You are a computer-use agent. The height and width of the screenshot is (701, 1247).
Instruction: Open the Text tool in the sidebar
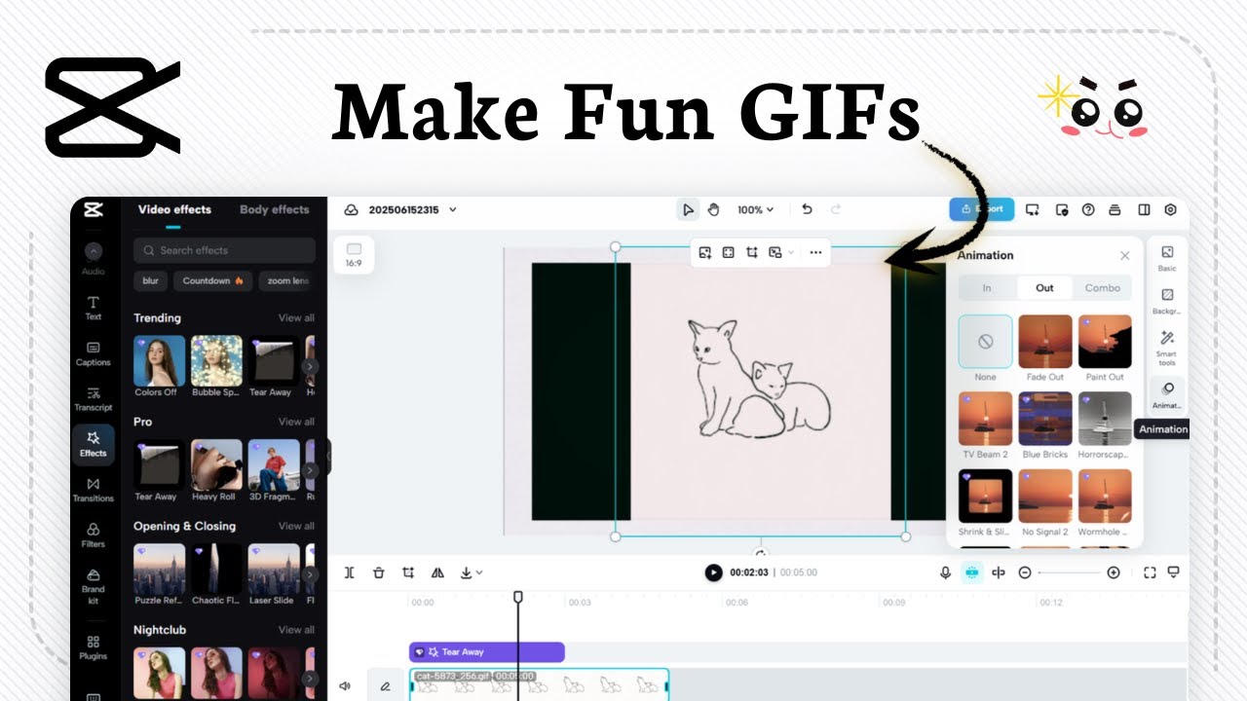[x=93, y=308]
